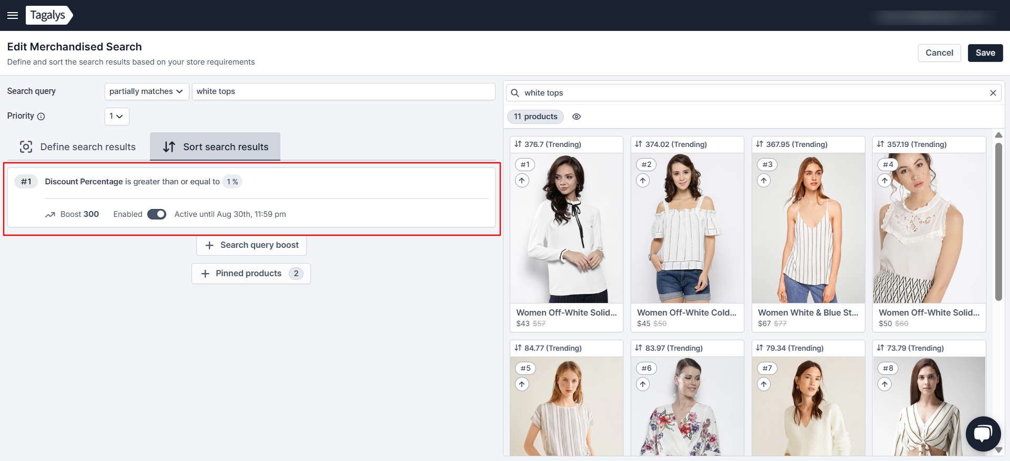Viewport: 1010px width, 461px height.
Task: Click scrollbar up arrow in product list
Action: click(998, 135)
